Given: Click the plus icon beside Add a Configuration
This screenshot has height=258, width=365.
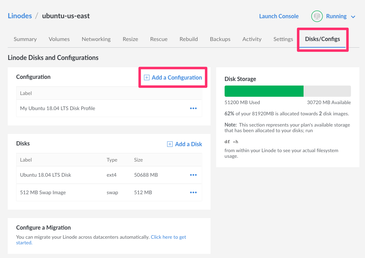Looking at the screenshot, I should tap(147, 77).
